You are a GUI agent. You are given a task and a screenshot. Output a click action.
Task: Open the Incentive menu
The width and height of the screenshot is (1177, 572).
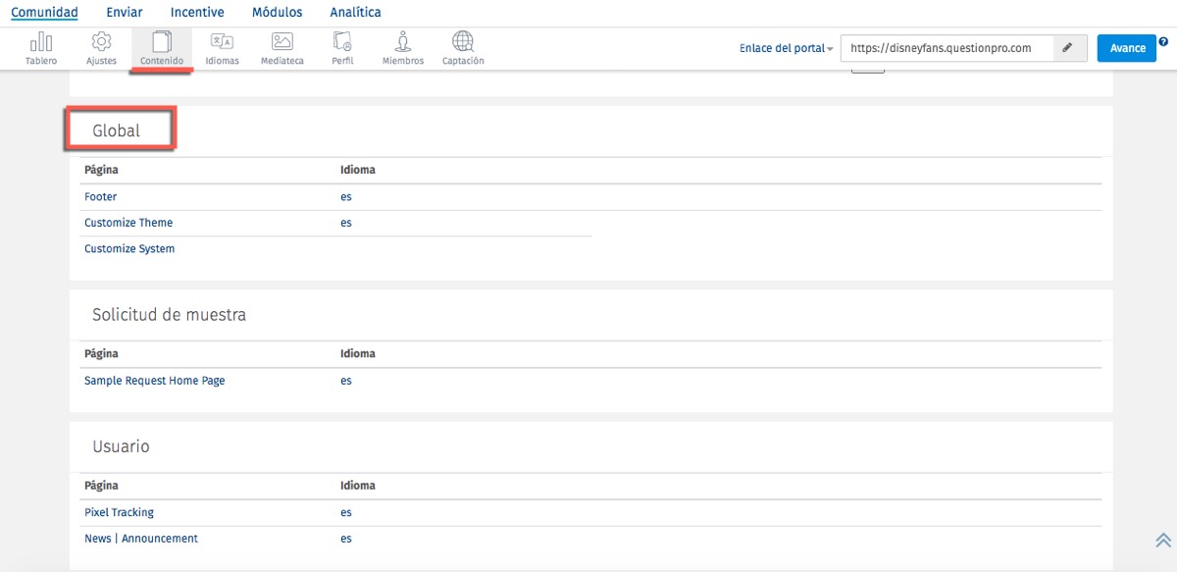[x=197, y=13]
